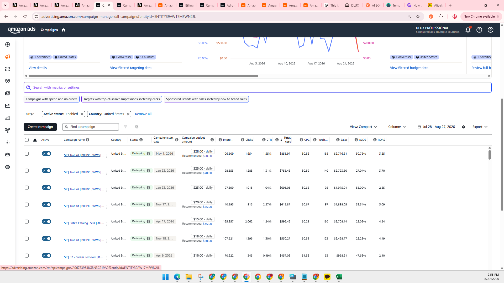Select checkbox for Cream Remover campaign

(27, 255)
